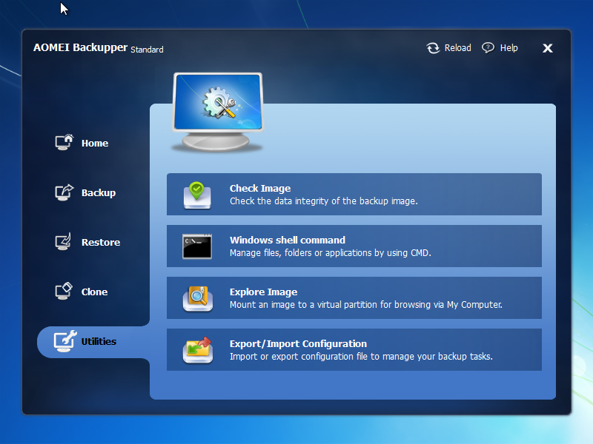The width and height of the screenshot is (593, 444).
Task: Click the circular arrows Reload icon
Action: pyautogui.click(x=433, y=48)
